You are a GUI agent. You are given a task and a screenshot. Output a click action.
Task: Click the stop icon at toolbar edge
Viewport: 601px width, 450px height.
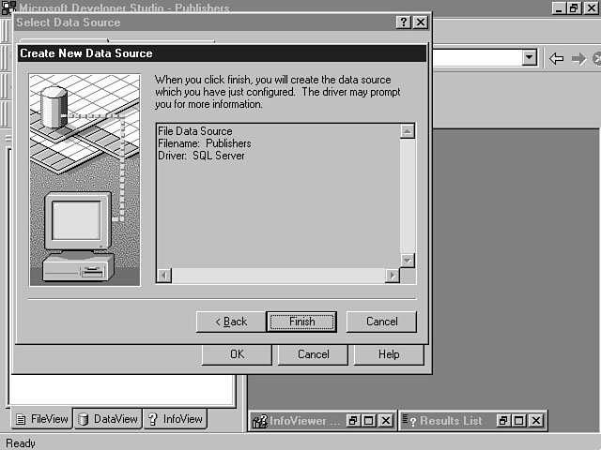[596, 58]
